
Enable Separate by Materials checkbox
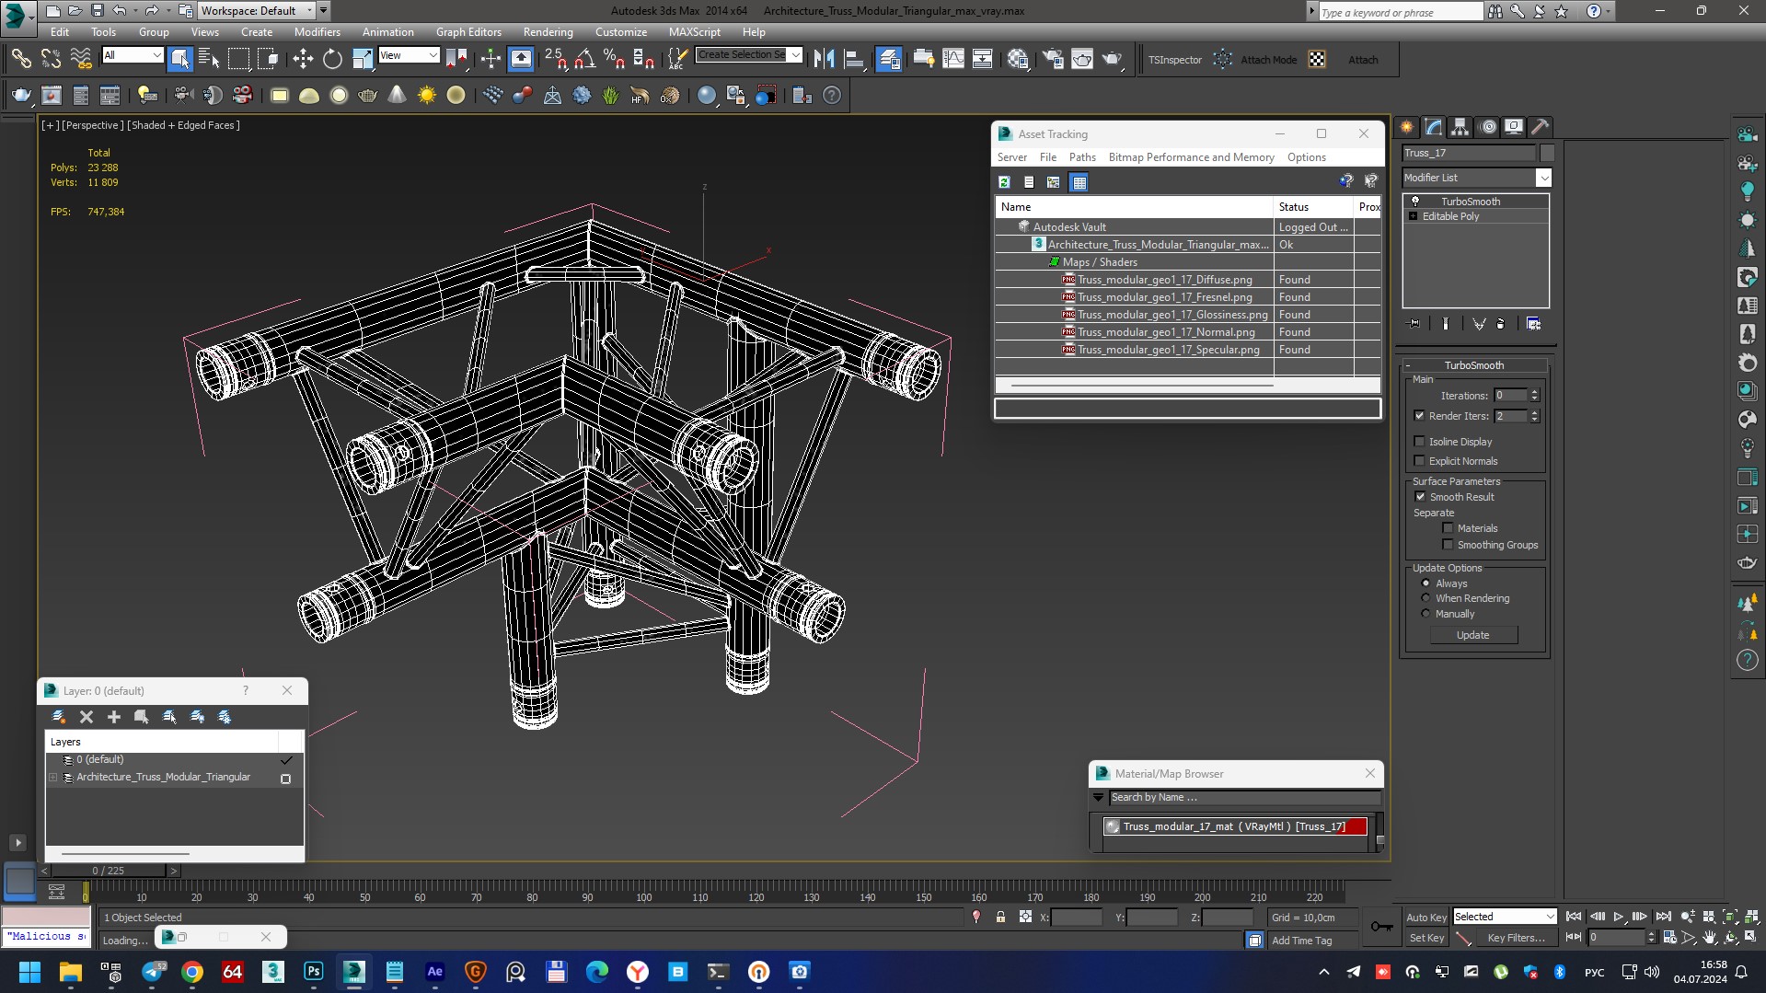tap(1448, 528)
